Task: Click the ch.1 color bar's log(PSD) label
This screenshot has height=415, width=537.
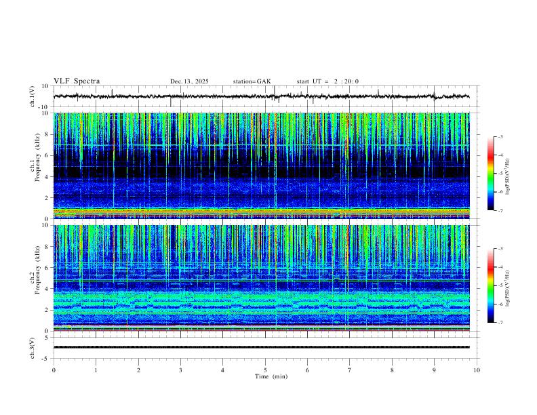Action: (x=507, y=177)
